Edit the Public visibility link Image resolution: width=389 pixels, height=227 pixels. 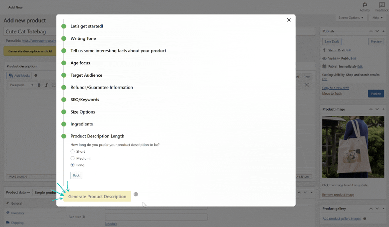pyautogui.click(x=353, y=58)
